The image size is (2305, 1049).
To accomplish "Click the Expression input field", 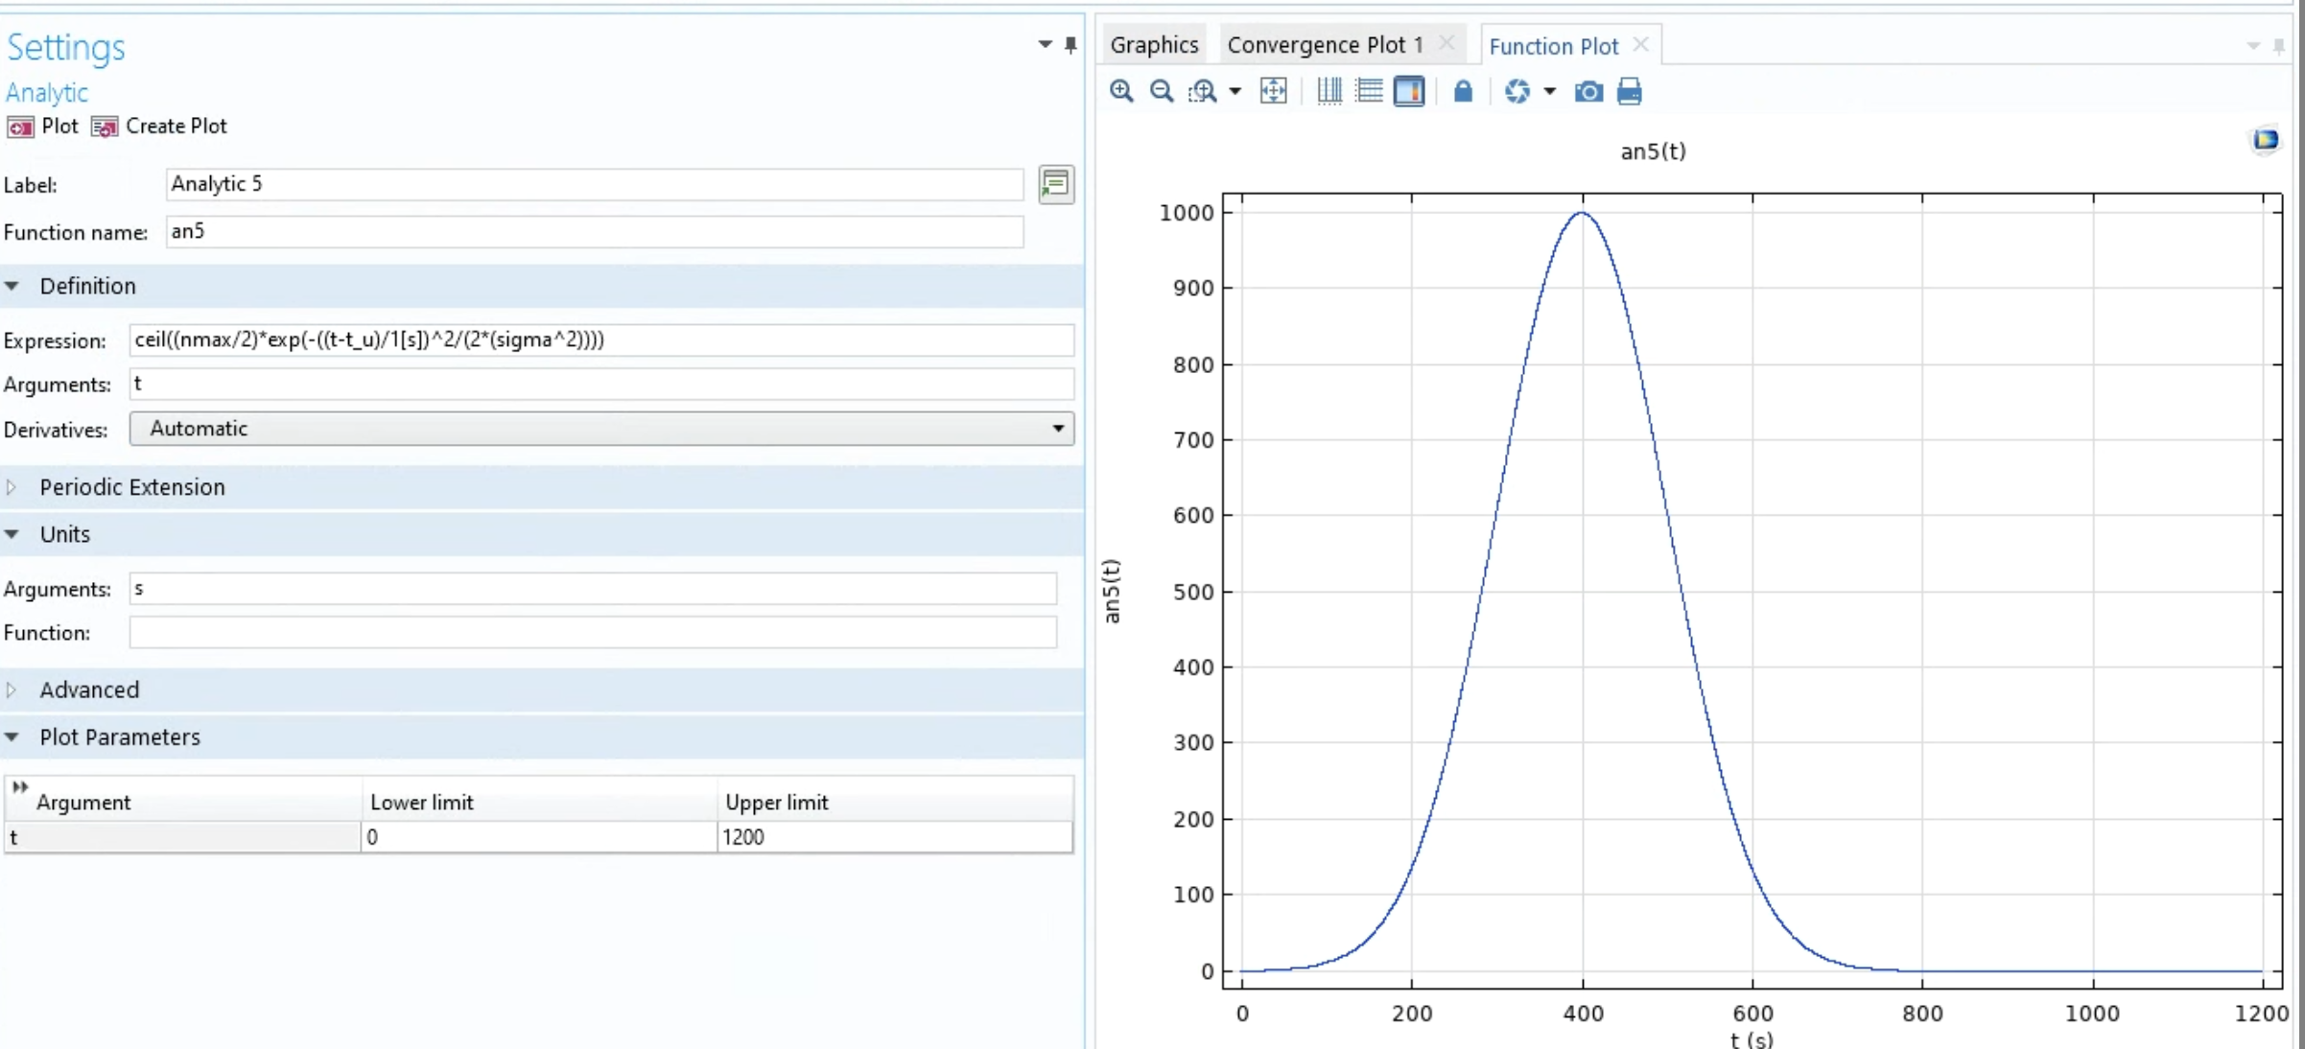I will coord(601,339).
